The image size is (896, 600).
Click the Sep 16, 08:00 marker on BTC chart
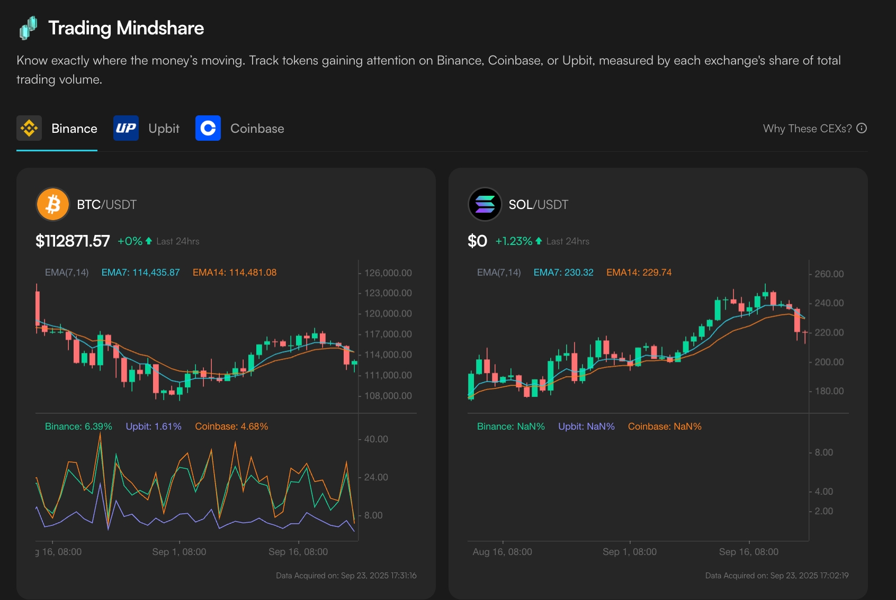[x=298, y=552]
